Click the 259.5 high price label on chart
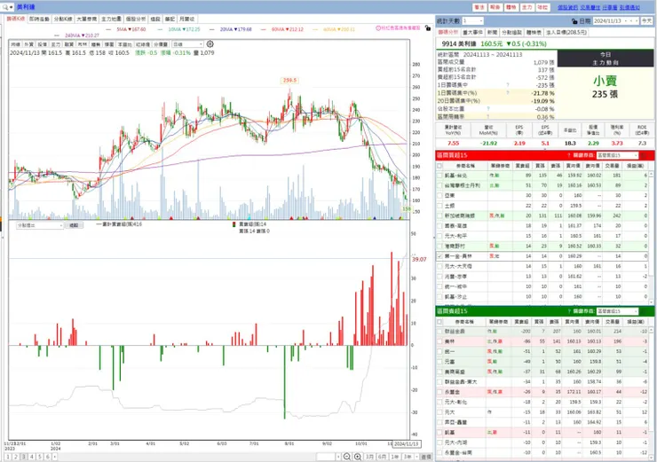657x462 pixels. 289,81
